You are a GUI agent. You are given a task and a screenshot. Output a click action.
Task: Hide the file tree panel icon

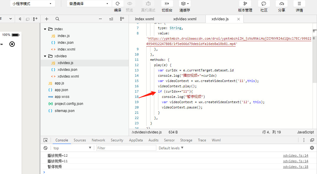tap(122, 19)
